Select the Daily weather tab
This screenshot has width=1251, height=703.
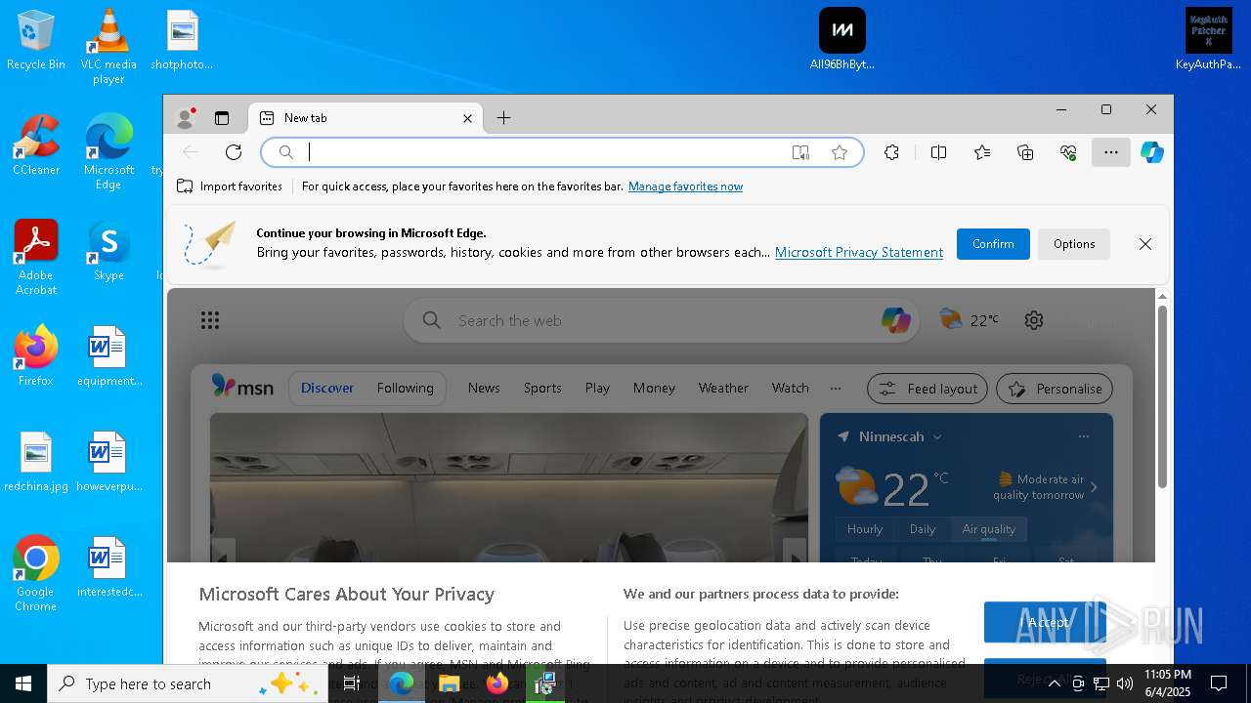[x=923, y=529]
